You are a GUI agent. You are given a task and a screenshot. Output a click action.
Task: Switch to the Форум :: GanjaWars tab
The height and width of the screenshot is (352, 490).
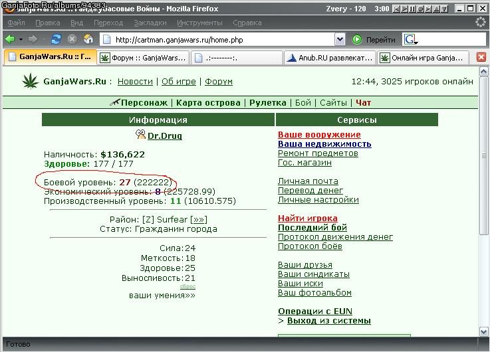click(x=144, y=58)
